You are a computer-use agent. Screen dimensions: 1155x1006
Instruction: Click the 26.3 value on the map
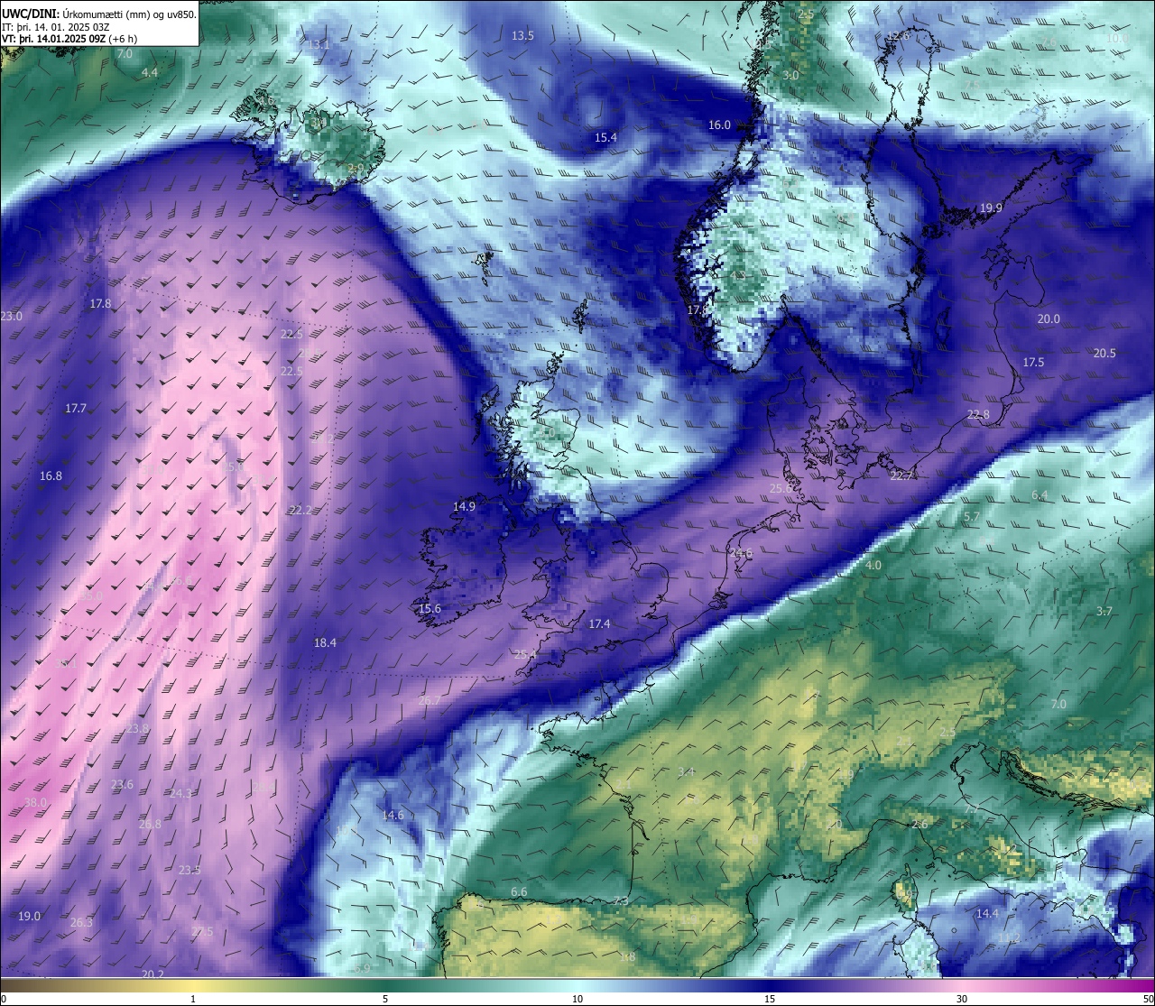[81, 923]
